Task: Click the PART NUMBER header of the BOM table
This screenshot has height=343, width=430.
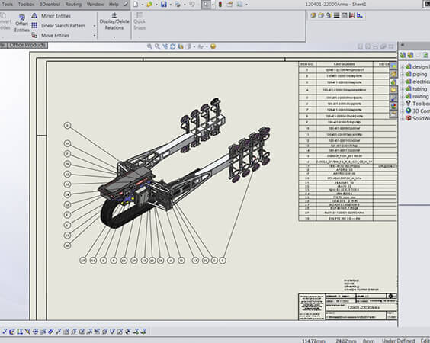Action: click(345, 64)
